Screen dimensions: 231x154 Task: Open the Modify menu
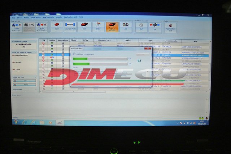point(26,17)
